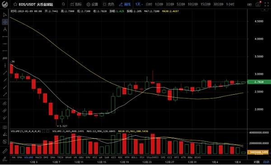
Task: Show the WR indicator
Action: point(101,157)
